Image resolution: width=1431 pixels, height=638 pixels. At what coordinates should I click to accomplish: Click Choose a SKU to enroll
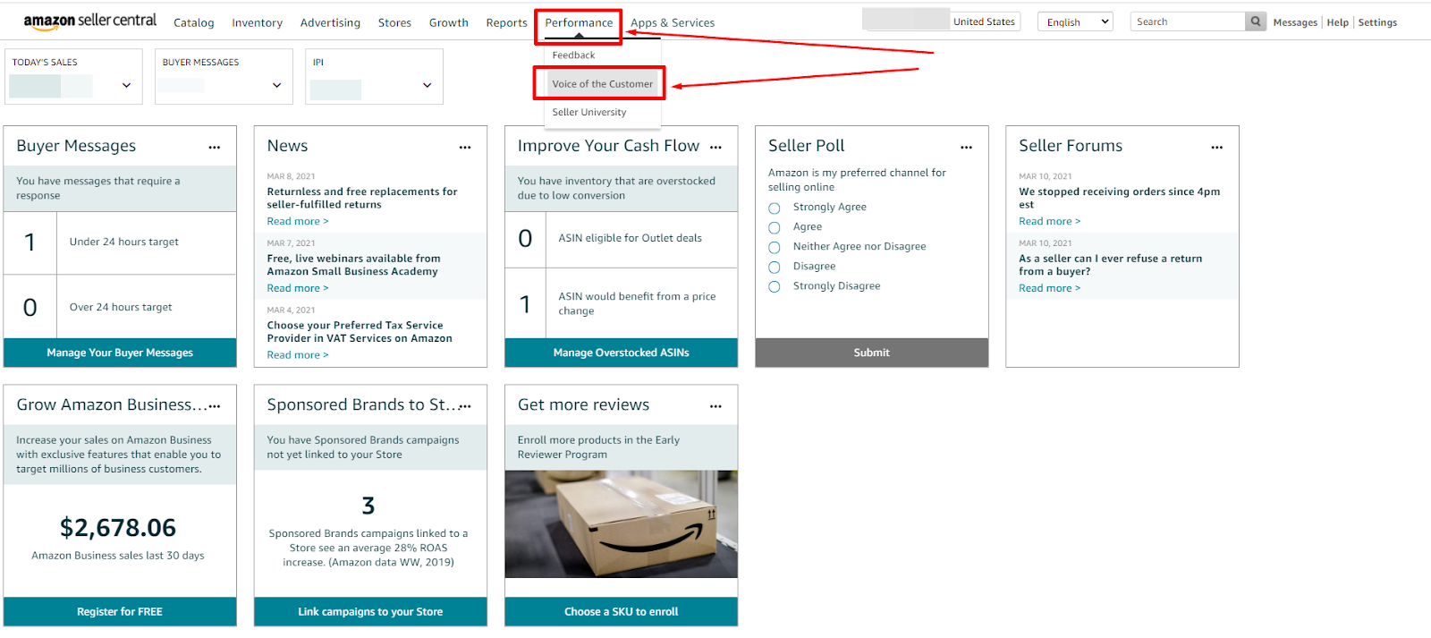point(621,612)
